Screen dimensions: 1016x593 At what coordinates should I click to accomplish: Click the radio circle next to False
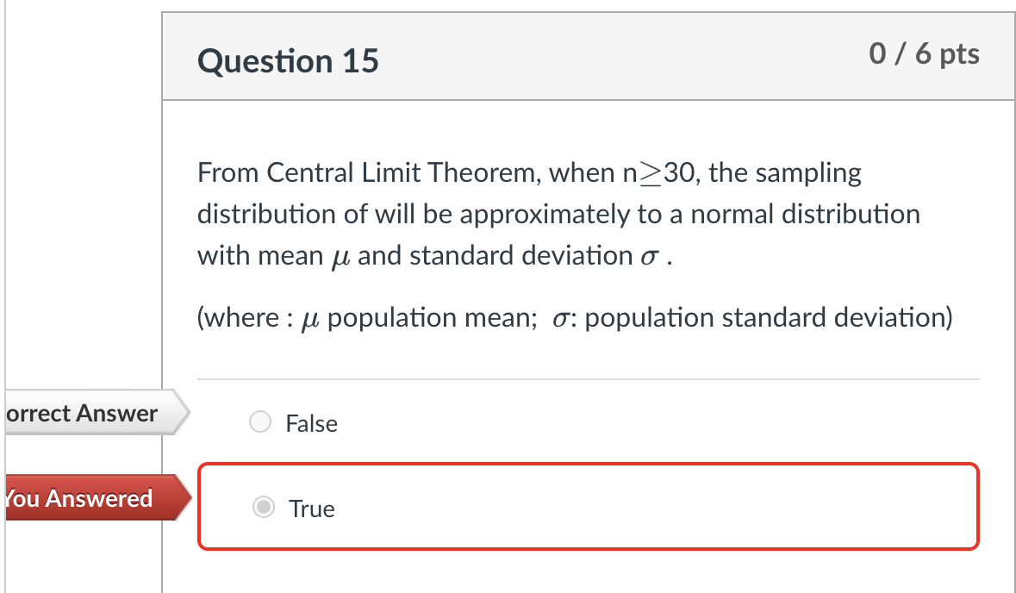pyautogui.click(x=260, y=421)
